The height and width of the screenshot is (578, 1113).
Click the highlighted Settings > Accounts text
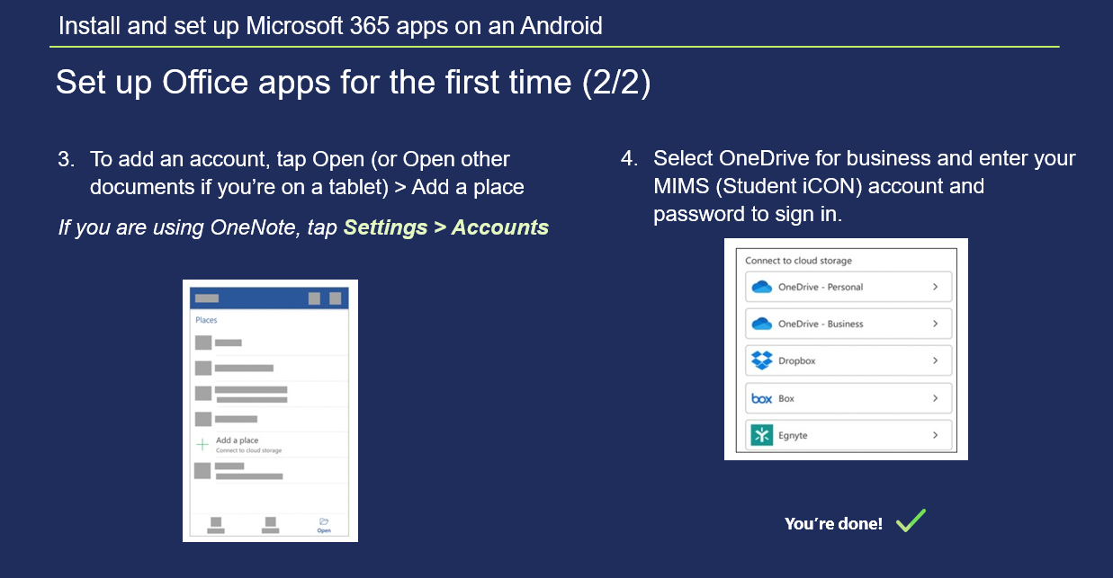[445, 227]
